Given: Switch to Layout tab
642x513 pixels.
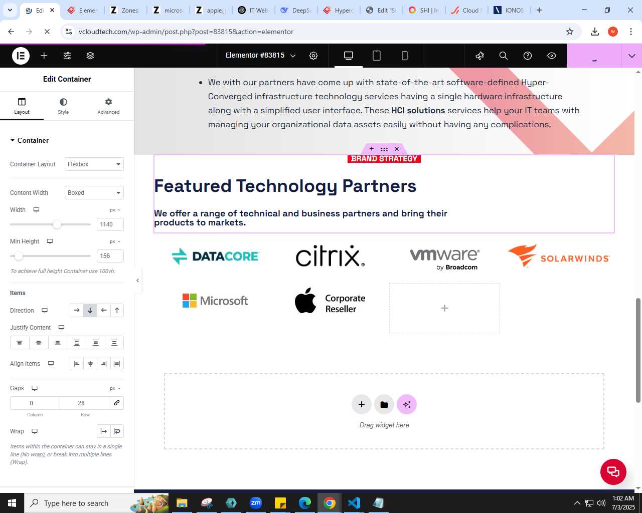Looking at the screenshot, I should pyautogui.click(x=22, y=106).
